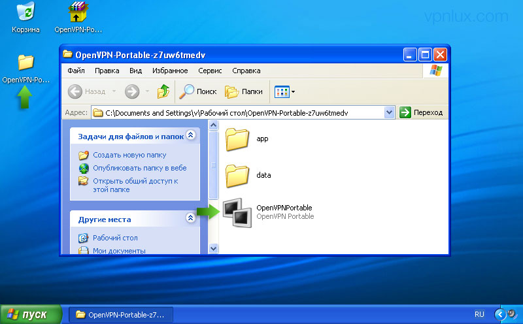This screenshot has height=324, width=523.
Task: Open the Справка menu
Action: point(246,71)
